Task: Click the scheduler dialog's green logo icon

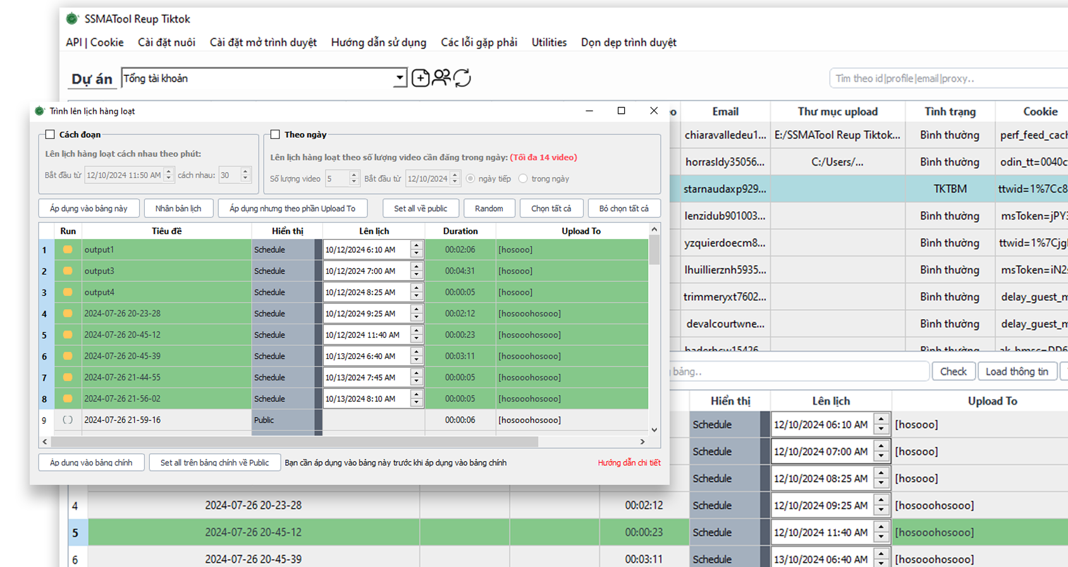Action: pos(40,111)
